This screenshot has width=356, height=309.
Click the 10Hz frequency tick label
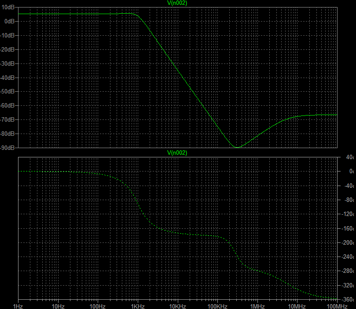point(58,306)
